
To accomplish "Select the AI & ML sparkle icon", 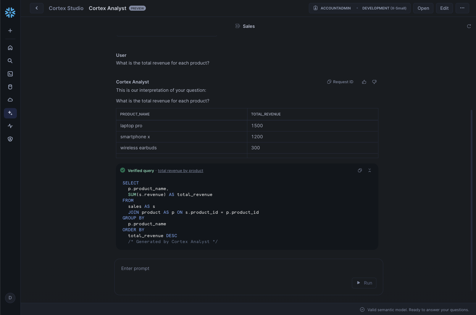I will [10, 113].
